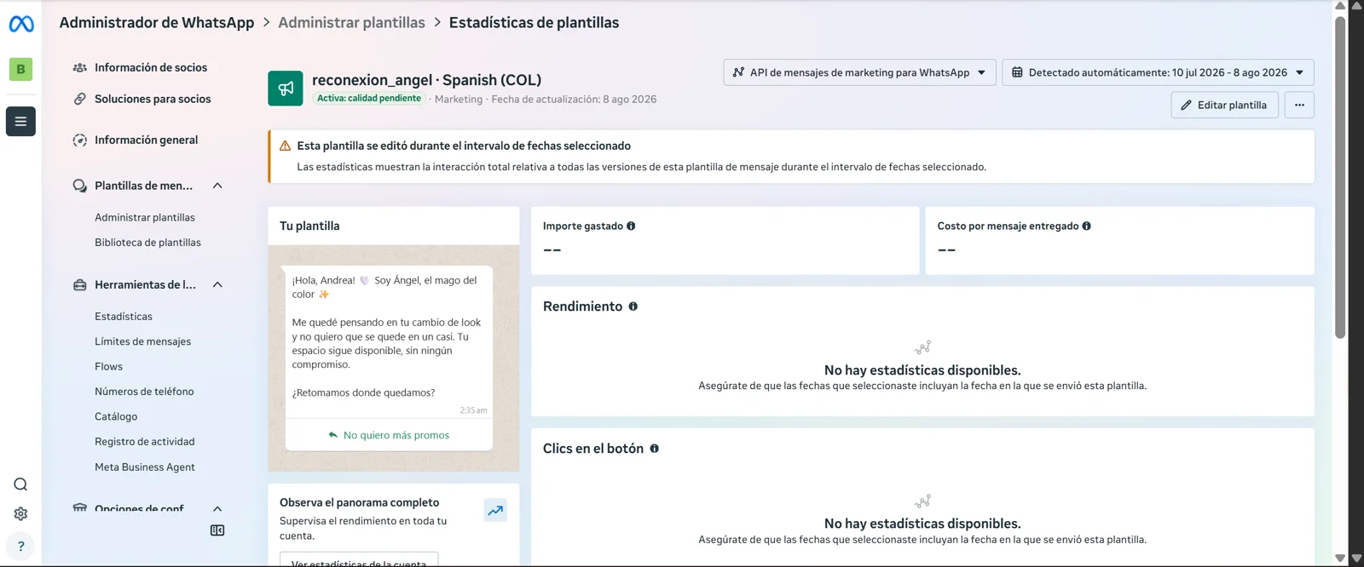Click the reconexion_angel · Spanish (COL) title
Viewport: 1364px width, 567px height.
[426, 80]
